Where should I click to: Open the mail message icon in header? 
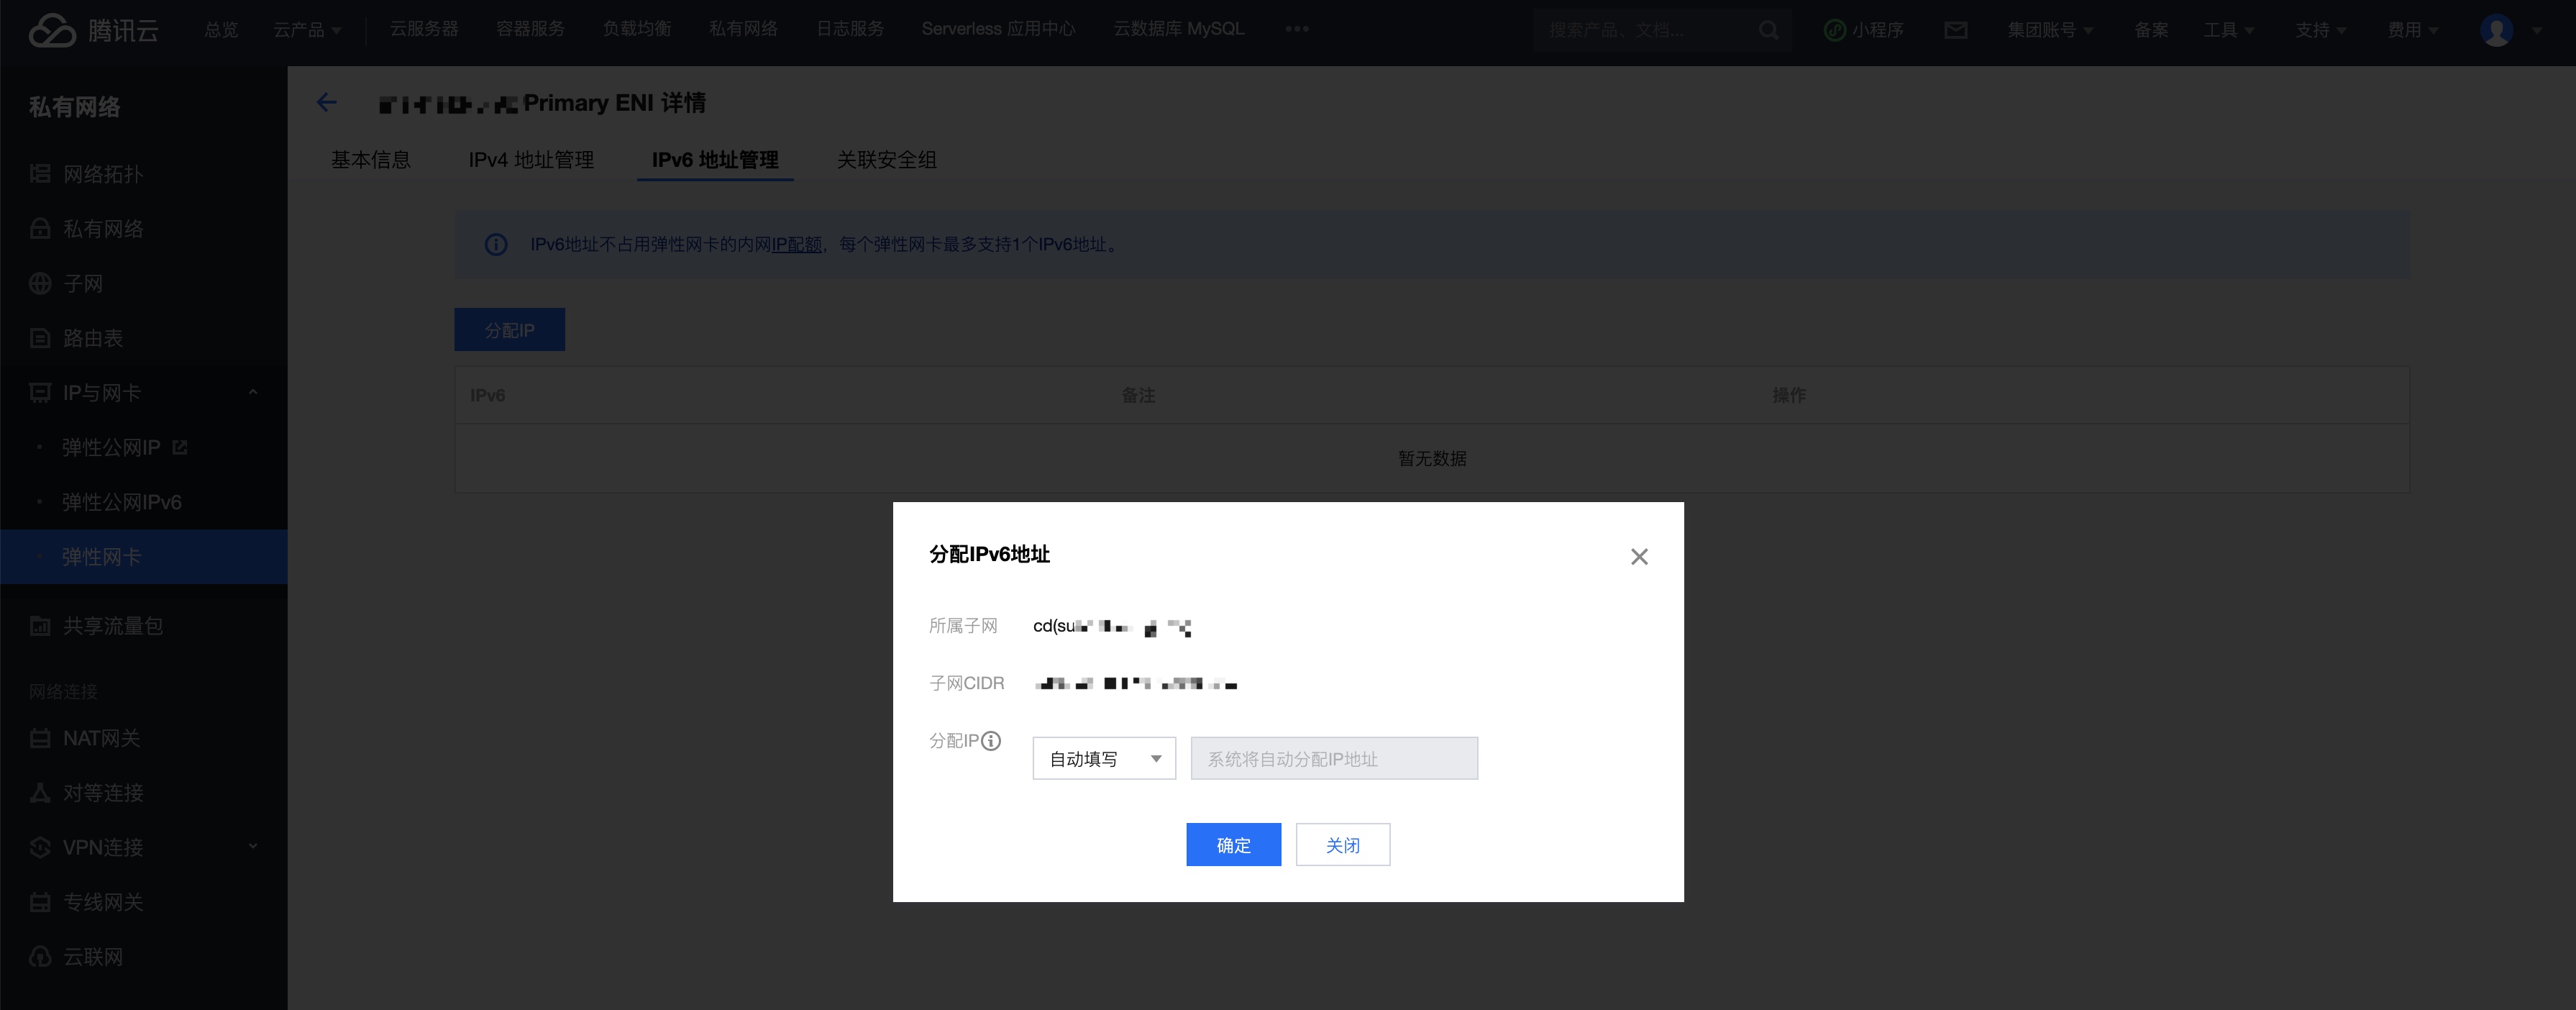1955,30
